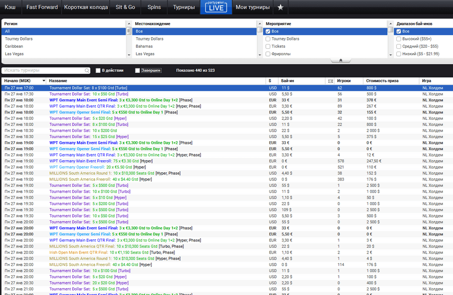This screenshot has height=295, width=453.
Task: Select WPT Germany Main Event Semi Final at 18:00
Action: (x=227, y=100)
